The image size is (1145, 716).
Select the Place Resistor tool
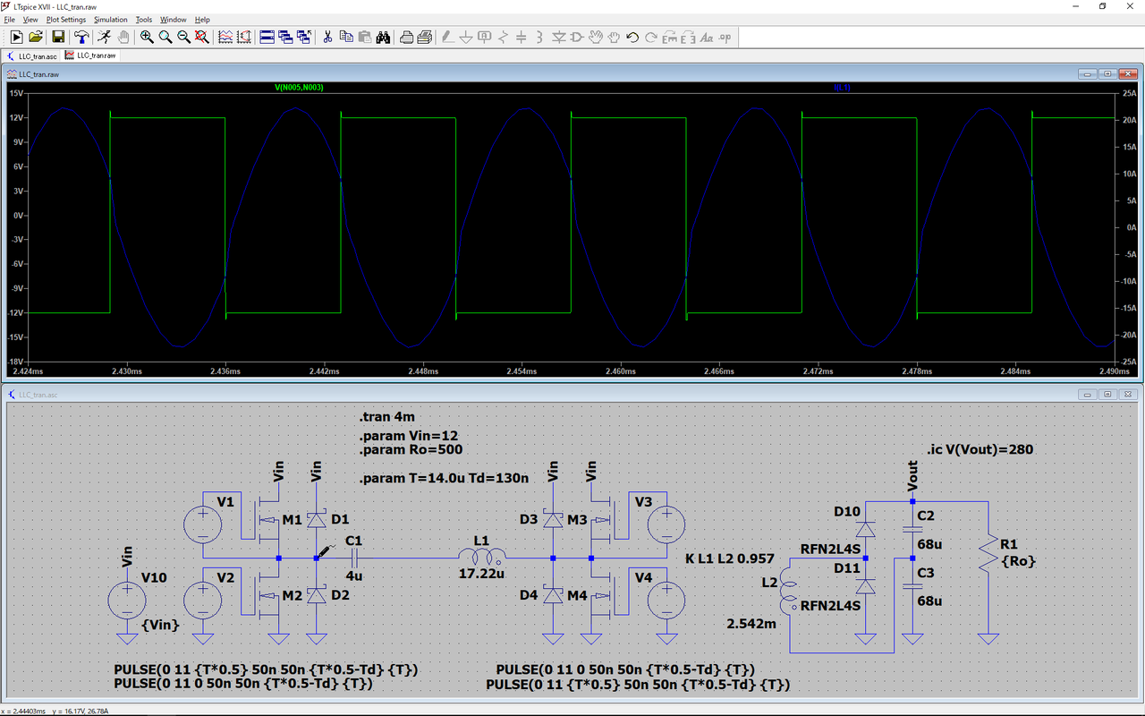coord(503,37)
